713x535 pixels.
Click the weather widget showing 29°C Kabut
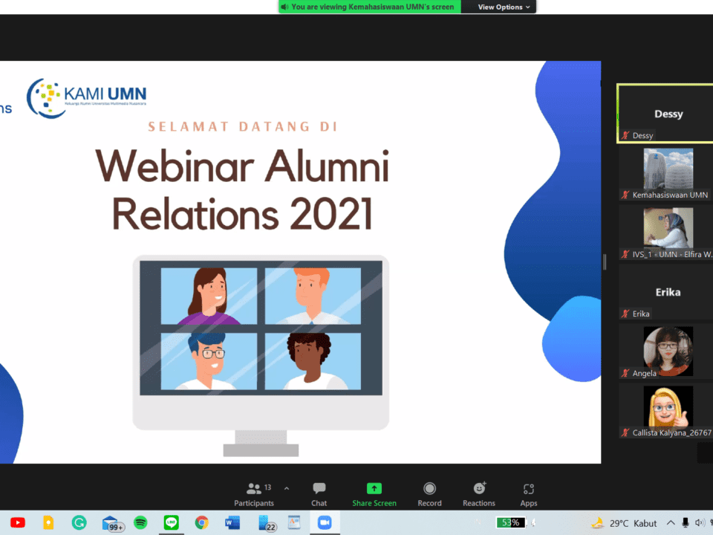623,523
